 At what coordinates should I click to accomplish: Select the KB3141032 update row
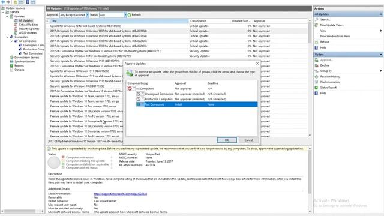(x=177, y=26)
